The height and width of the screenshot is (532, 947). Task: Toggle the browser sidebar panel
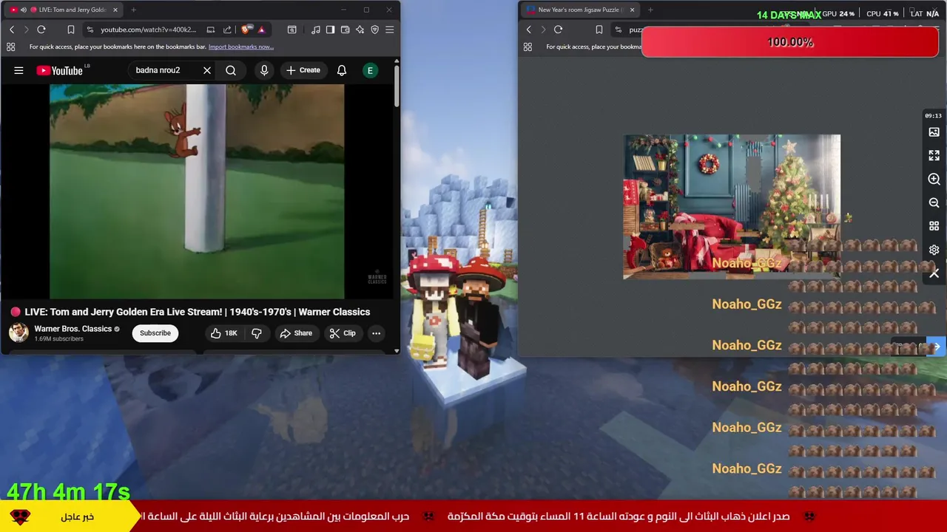coord(330,30)
